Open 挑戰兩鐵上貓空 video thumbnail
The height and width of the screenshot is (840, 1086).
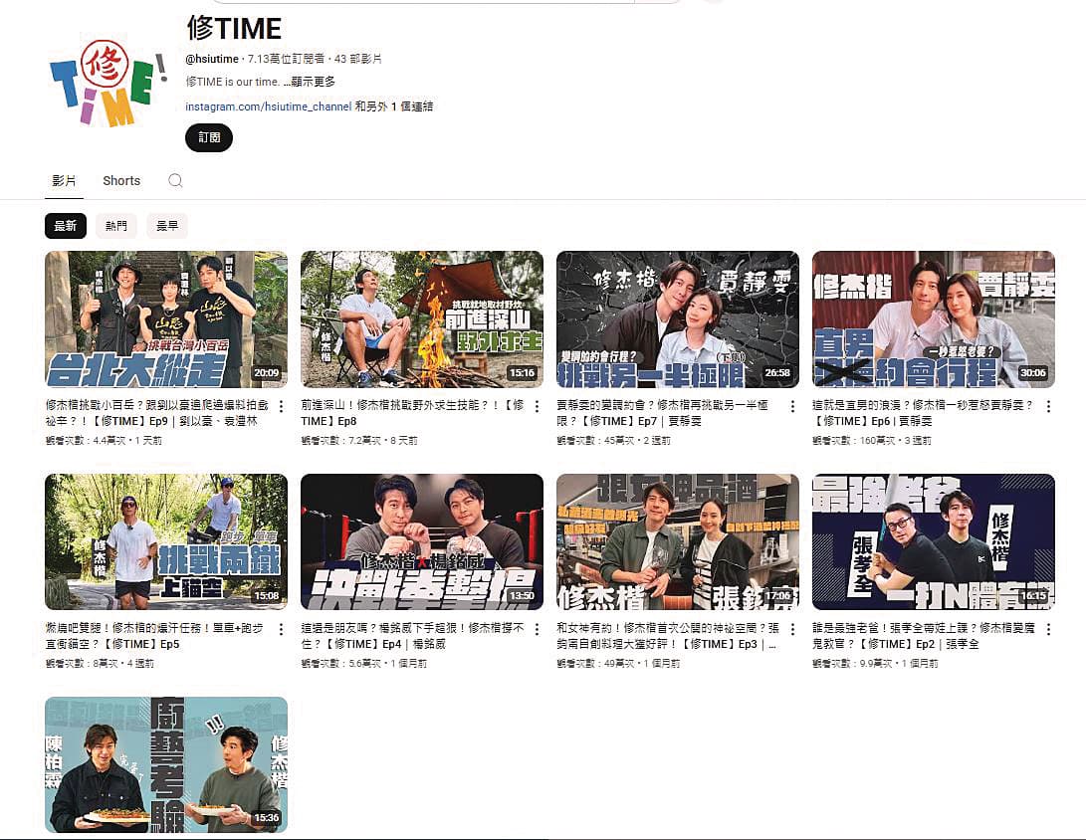tap(166, 541)
